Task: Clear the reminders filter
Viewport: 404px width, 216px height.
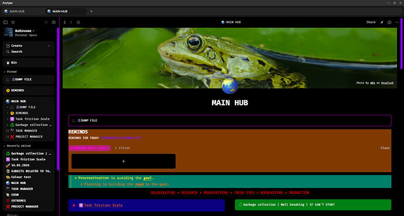Action: pyautogui.click(x=385, y=148)
